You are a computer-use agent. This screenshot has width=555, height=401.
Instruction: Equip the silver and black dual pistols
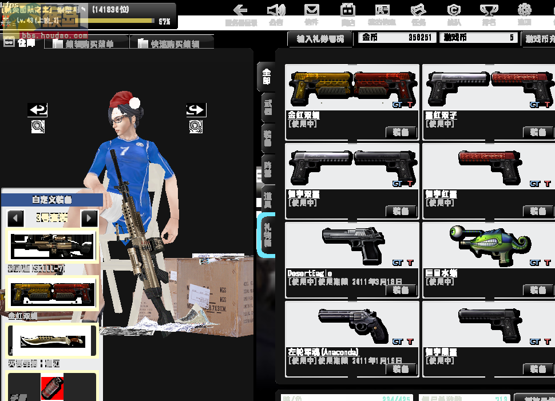click(x=402, y=211)
